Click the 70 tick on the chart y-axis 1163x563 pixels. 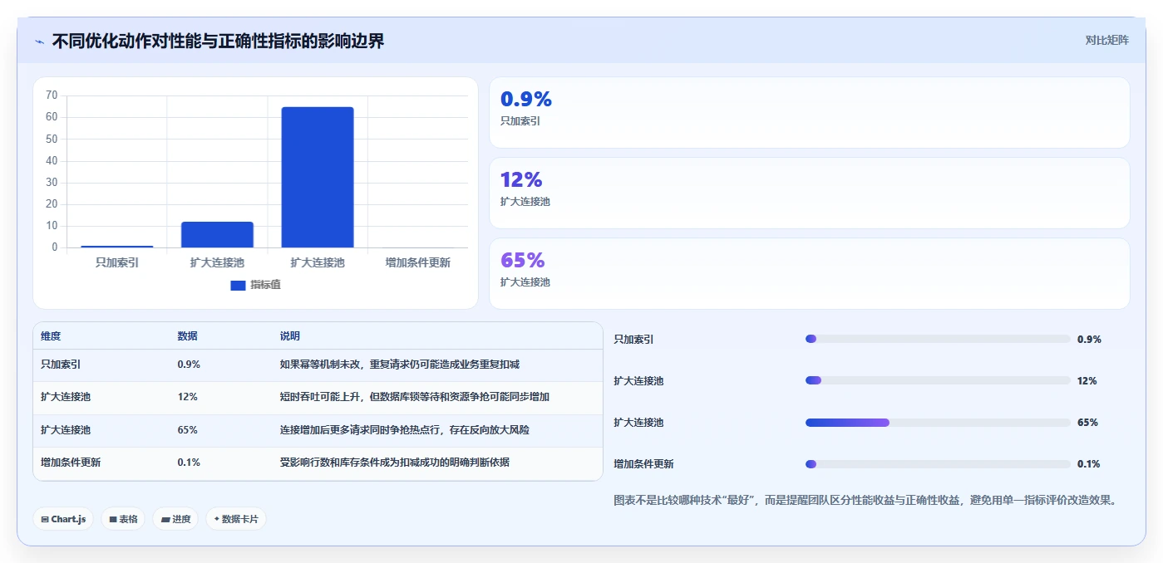click(52, 95)
